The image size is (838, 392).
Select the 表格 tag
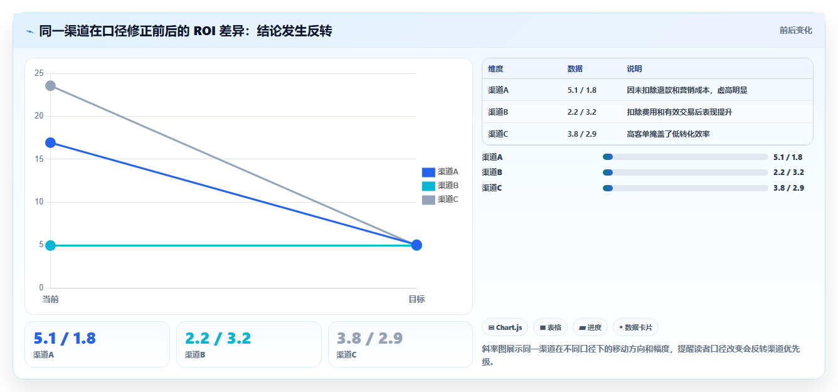pyautogui.click(x=550, y=327)
